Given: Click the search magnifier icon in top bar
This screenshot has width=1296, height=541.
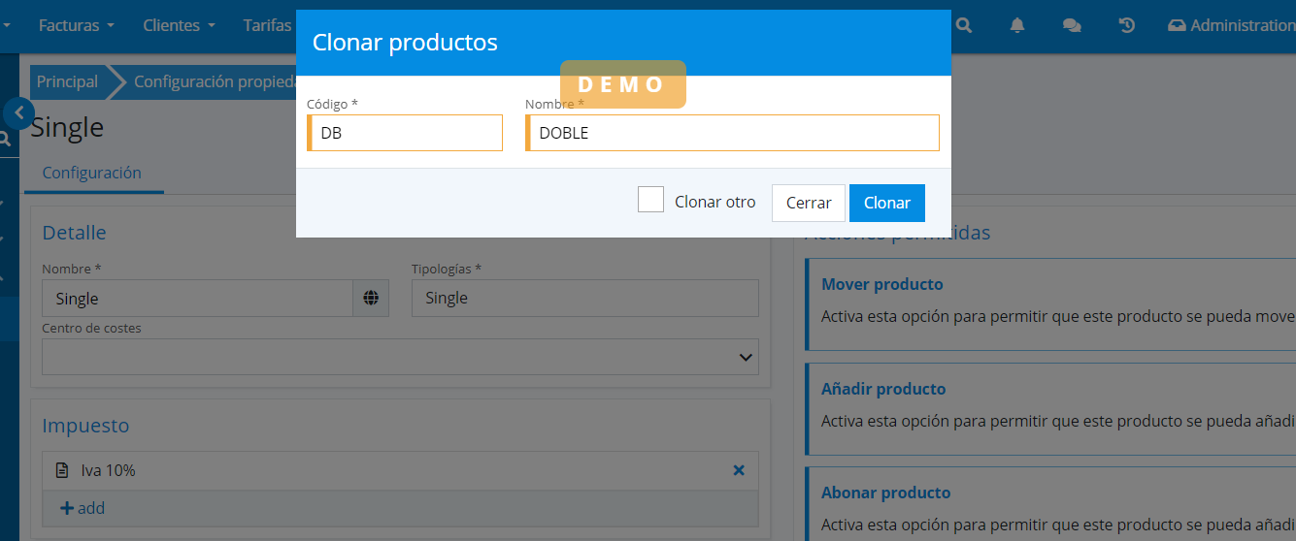Looking at the screenshot, I should pos(964,26).
